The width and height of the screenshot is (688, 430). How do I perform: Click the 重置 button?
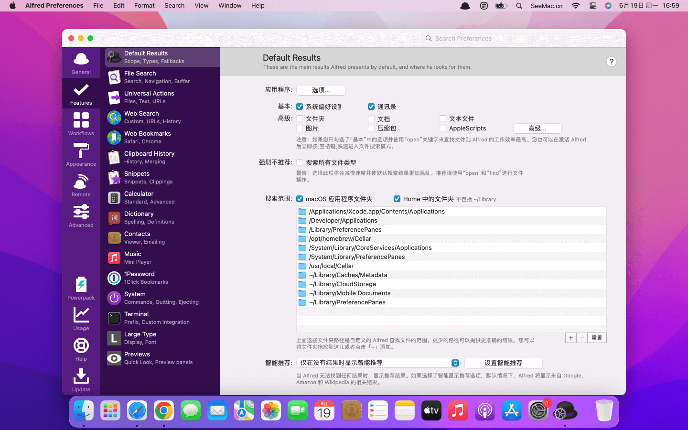click(x=597, y=338)
